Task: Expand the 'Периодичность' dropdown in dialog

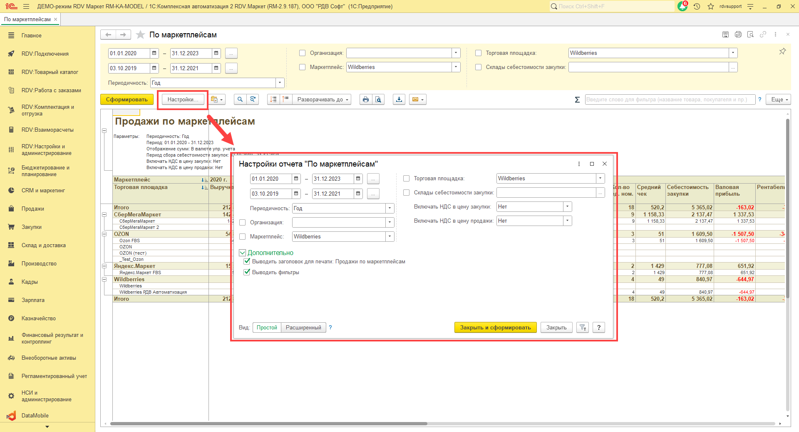Action: [390, 209]
